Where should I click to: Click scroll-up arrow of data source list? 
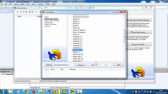124,16
